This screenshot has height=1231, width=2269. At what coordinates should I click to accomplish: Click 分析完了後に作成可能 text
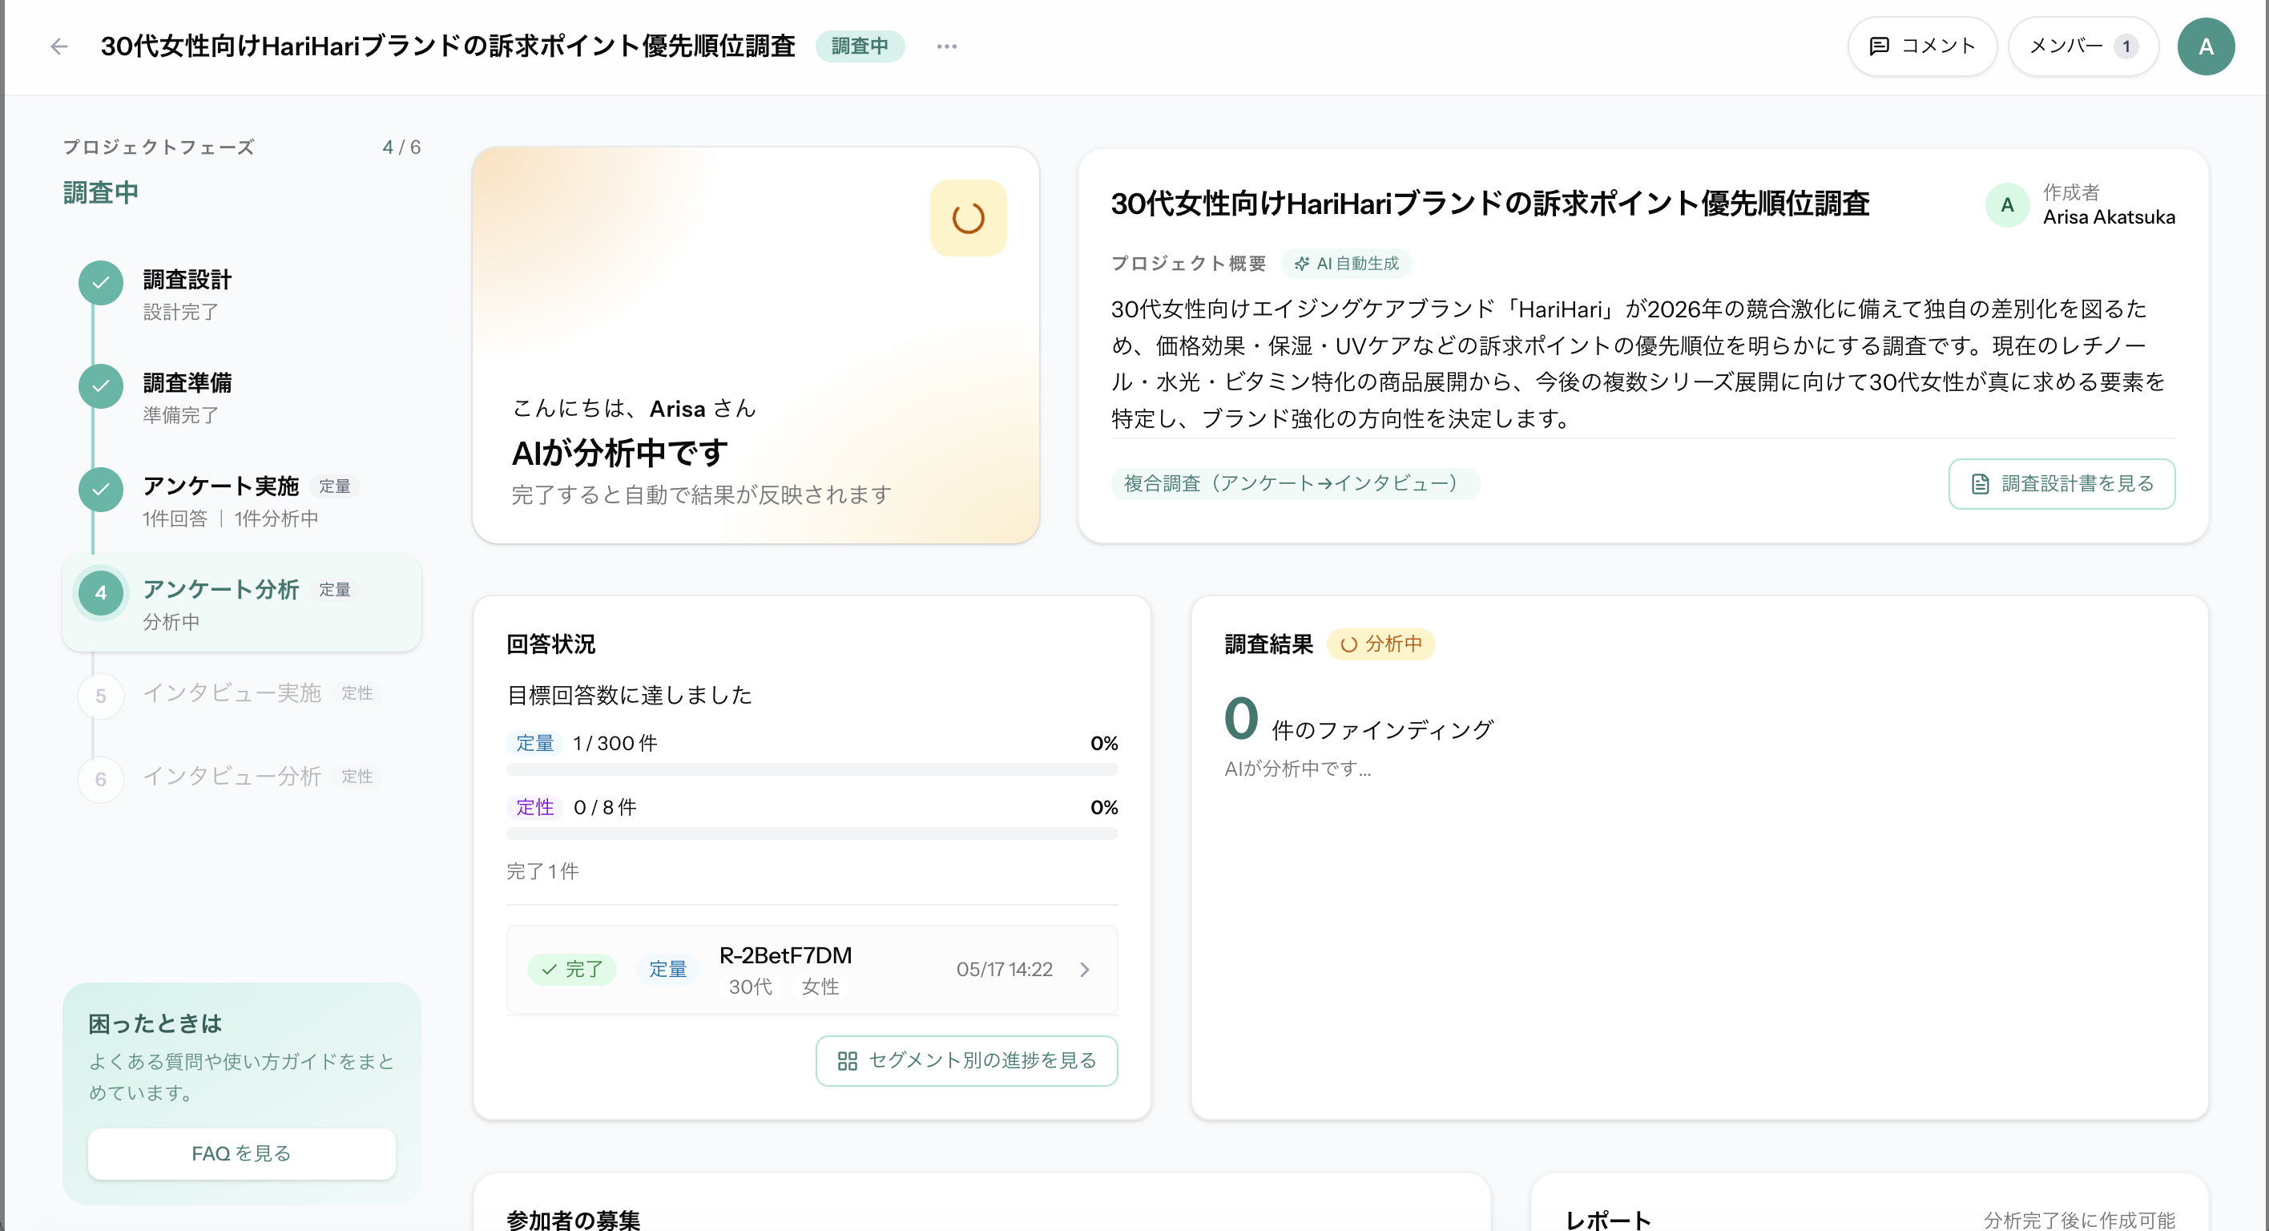click(2080, 1220)
